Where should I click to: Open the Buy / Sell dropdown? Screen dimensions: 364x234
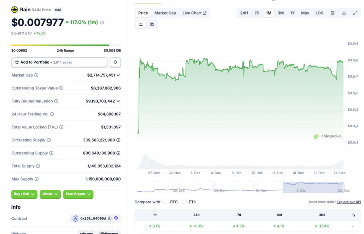pyautogui.click(x=24, y=194)
